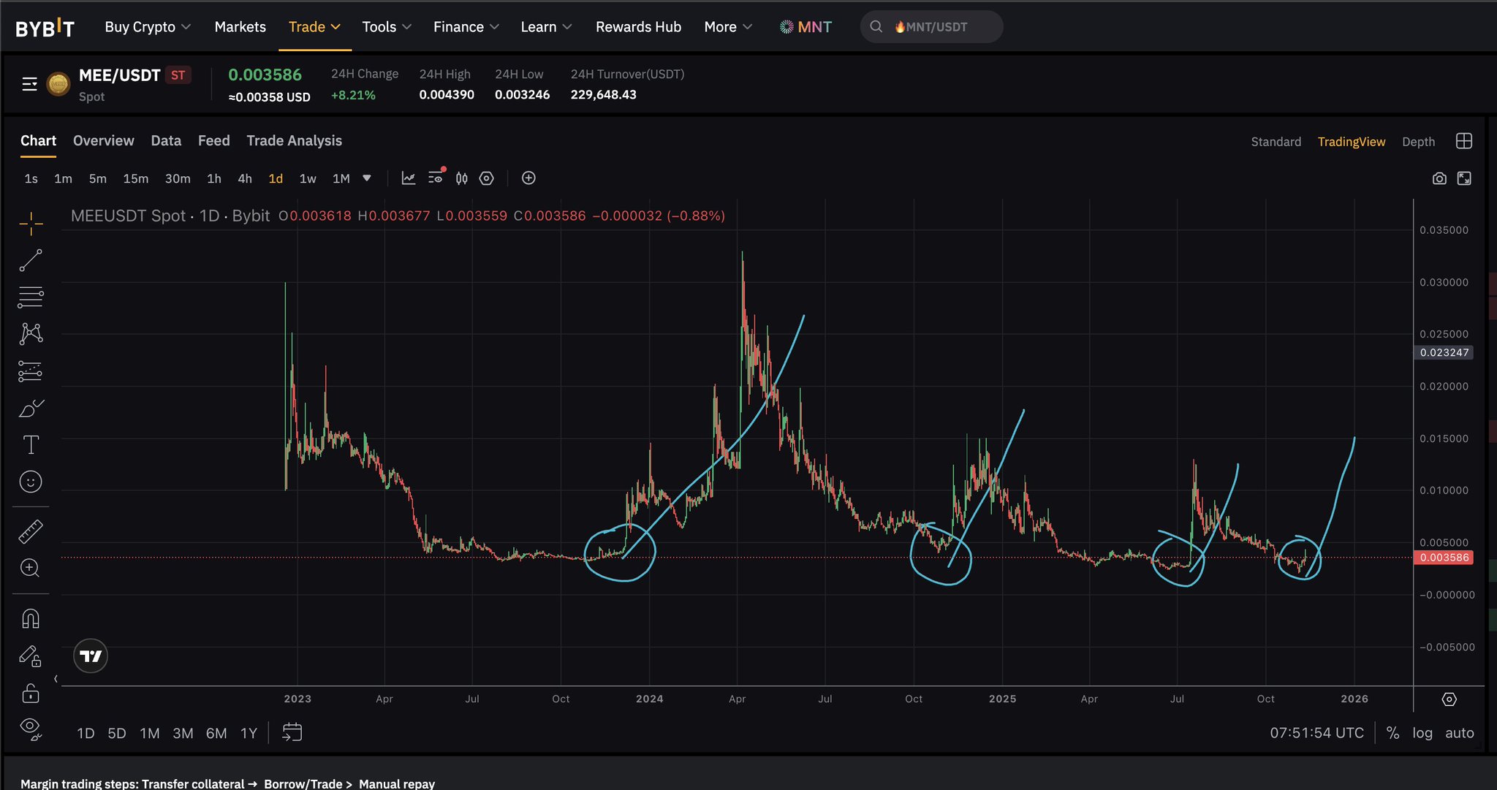The image size is (1497, 790).
Task: Select the 4h timeframe
Action: pyautogui.click(x=245, y=178)
